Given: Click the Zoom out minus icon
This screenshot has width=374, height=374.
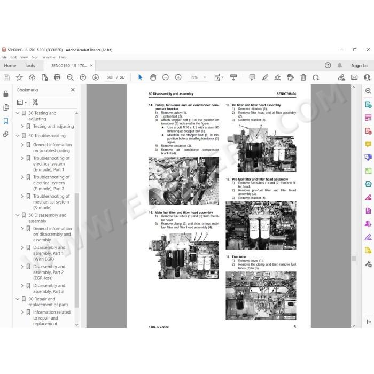Looking at the screenshot, I should (166, 77).
